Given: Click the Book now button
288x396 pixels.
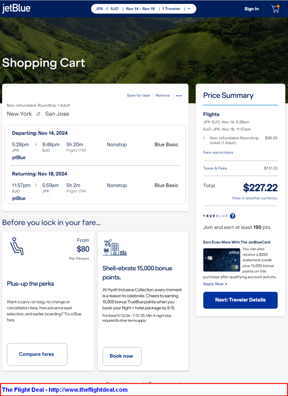Looking at the screenshot, I should pos(122,356).
